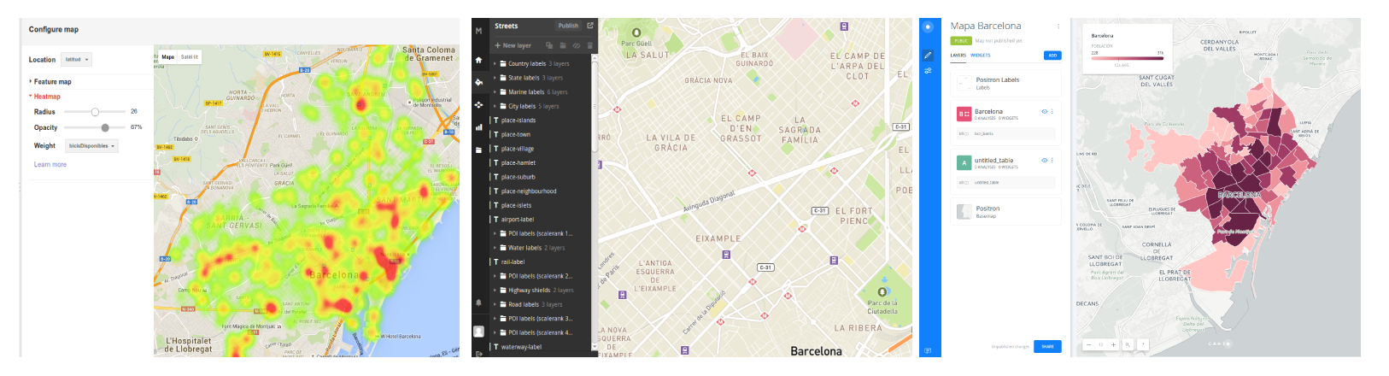
Task: Expand the Marine labels layer group
Action: click(495, 92)
